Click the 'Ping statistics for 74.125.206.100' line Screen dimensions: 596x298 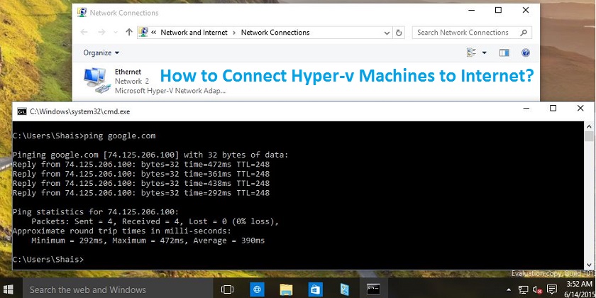tap(95, 211)
